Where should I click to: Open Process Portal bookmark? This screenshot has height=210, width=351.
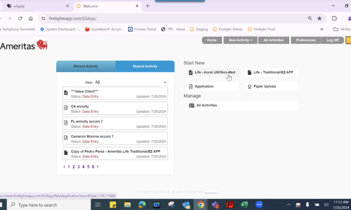(142, 29)
